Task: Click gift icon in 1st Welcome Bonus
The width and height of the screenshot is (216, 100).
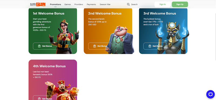Action: pos(39,46)
